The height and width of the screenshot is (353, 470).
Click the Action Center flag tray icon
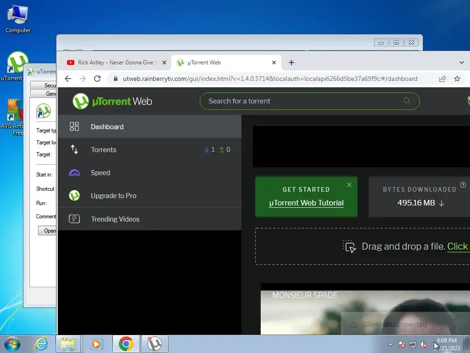pyautogui.click(x=402, y=344)
